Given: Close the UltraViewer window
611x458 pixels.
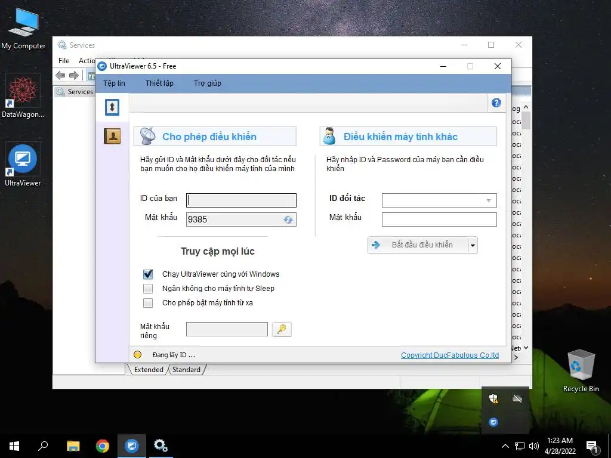Looking at the screenshot, I should pyautogui.click(x=498, y=66).
